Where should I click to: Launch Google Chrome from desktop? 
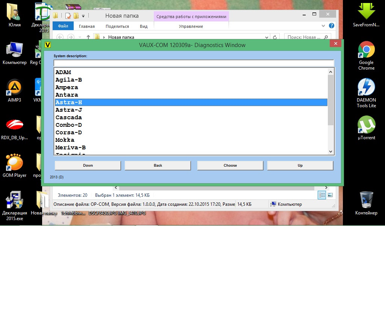click(366, 56)
